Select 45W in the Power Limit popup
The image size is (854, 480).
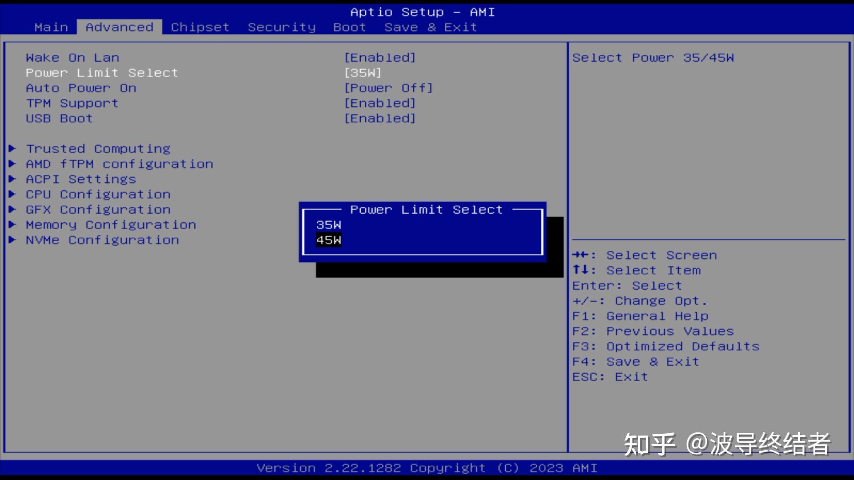pyautogui.click(x=328, y=240)
